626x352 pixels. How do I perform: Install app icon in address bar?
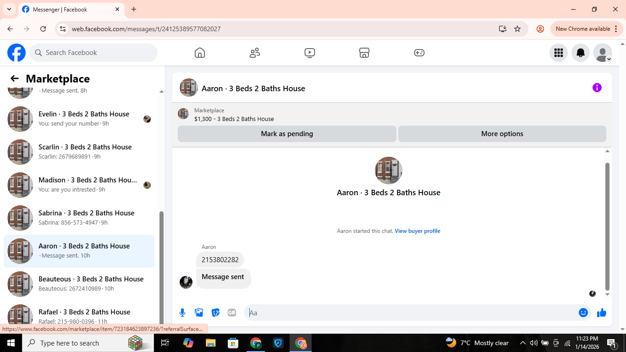[503, 29]
